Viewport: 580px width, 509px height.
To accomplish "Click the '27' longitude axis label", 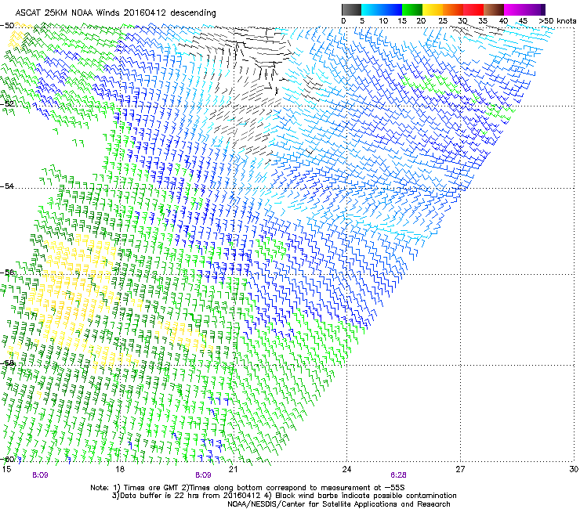I will click(x=460, y=469).
